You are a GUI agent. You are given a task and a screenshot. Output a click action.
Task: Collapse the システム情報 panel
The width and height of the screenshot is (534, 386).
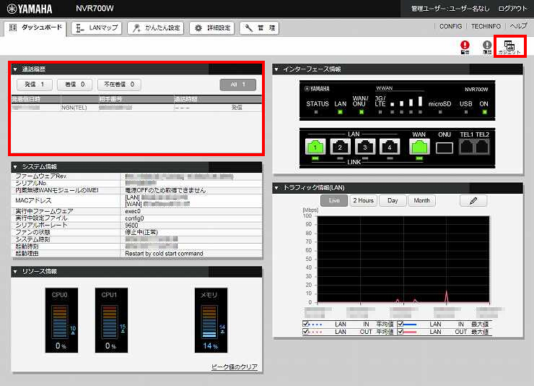15,167
